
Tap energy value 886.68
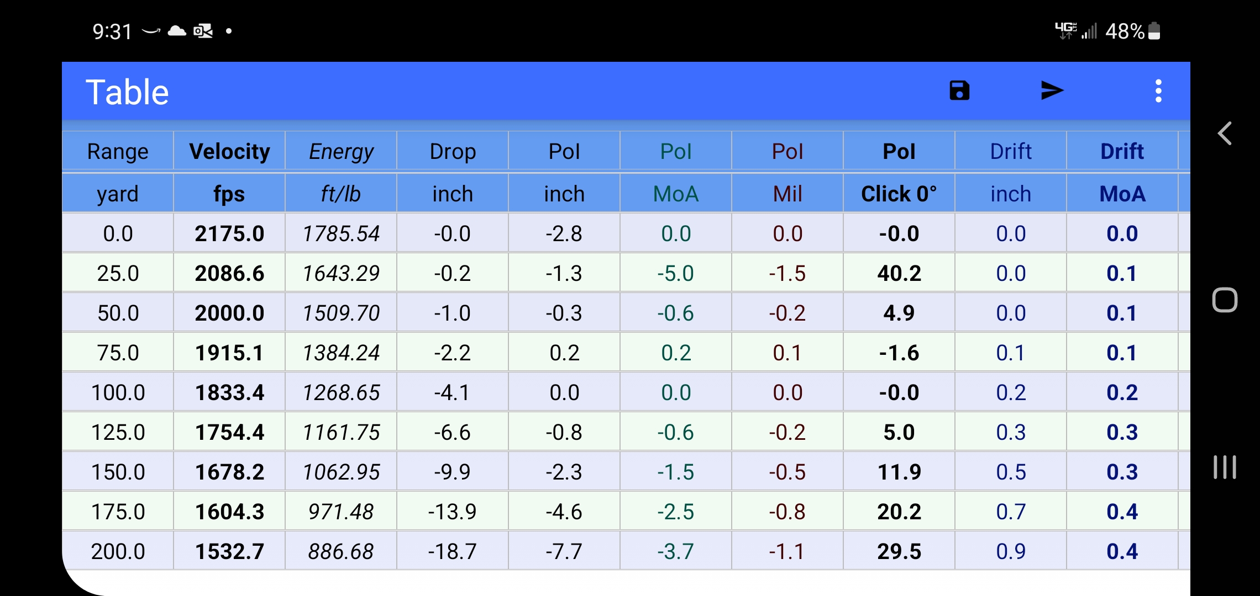point(341,551)
